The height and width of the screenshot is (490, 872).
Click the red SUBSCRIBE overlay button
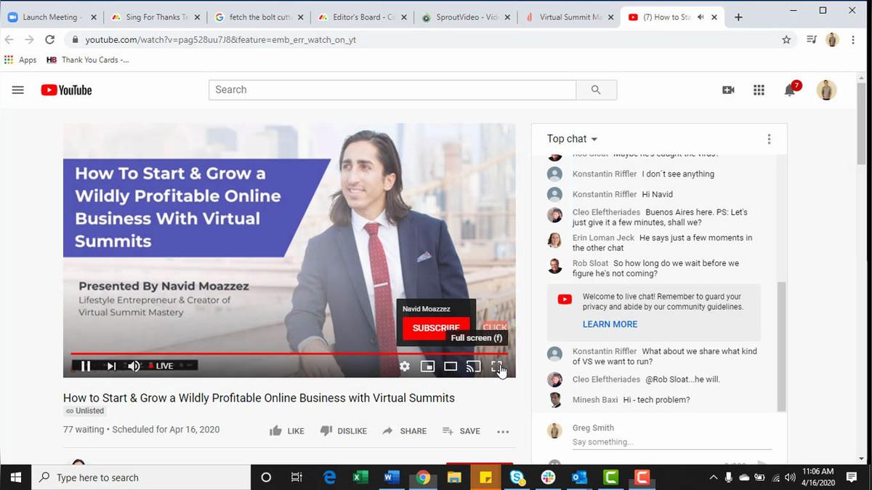click(x=436, y=328)
